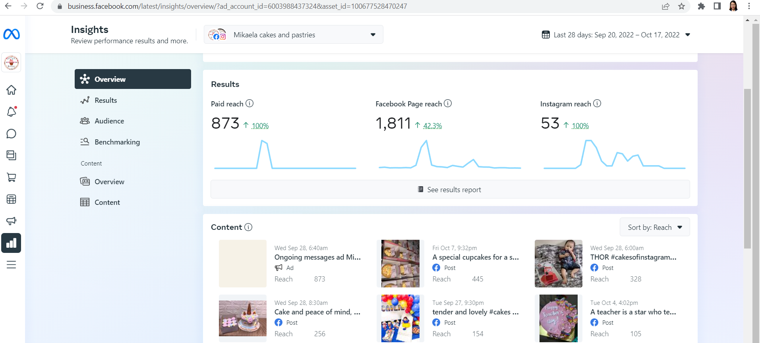Open the 'A teacher is a star' post
Image resolution: width=760 pixels, height=343 pixels.
tap(633, 312)
